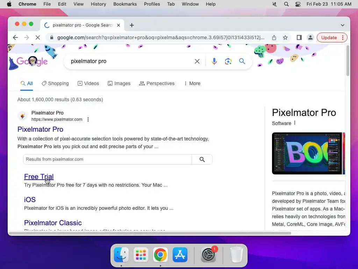The height and width of the screenshot is (269, 358).
Task: Search within pixelmator.com using magnifier button
Action: tap(202, 159)
